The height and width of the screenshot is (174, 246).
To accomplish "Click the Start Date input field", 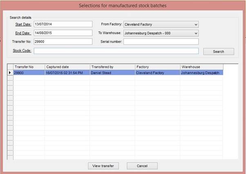I will [63, 24].
